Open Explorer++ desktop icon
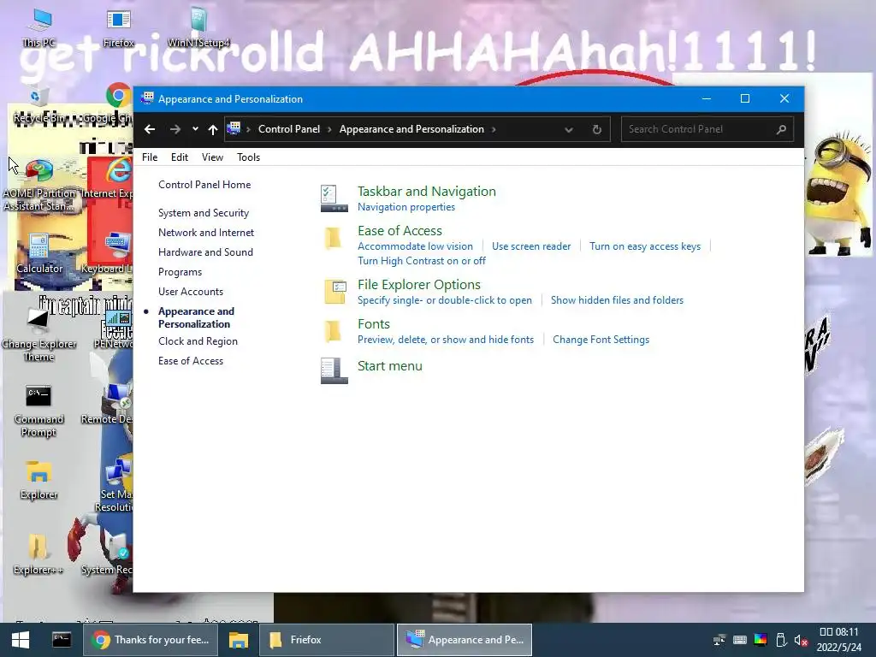876x657 pixels. tap(38, 554)
